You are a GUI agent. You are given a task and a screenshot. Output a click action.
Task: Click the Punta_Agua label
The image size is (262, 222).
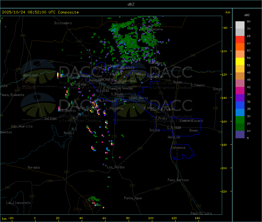[x=133, y=198]
